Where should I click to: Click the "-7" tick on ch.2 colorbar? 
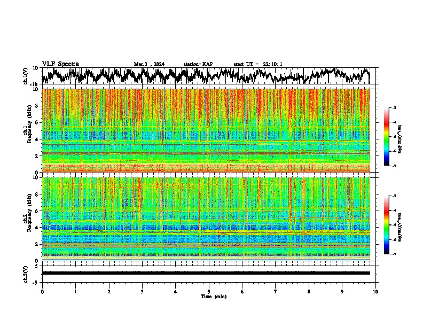coord(394,254)
